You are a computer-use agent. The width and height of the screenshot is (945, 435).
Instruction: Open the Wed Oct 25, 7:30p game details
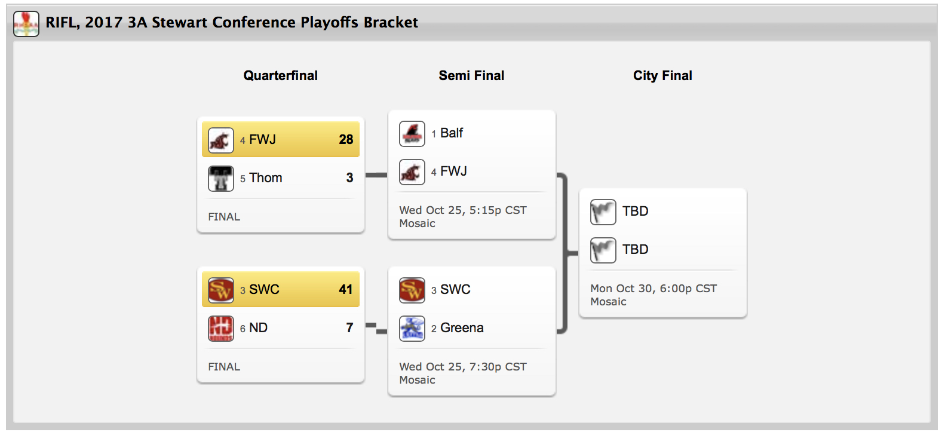(463, 367)
